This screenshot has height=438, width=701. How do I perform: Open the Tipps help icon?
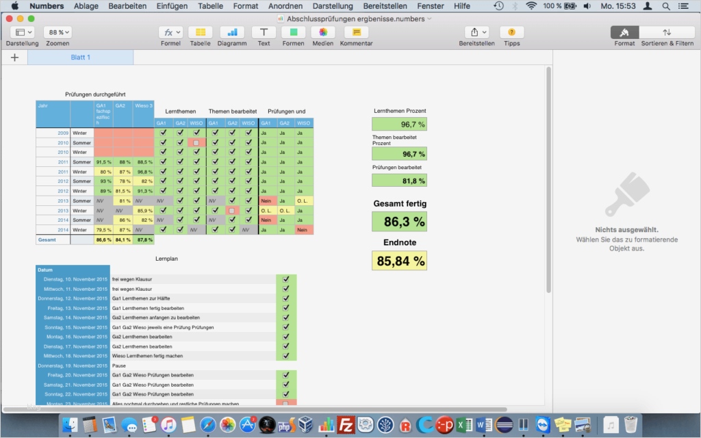click(512, 32)
